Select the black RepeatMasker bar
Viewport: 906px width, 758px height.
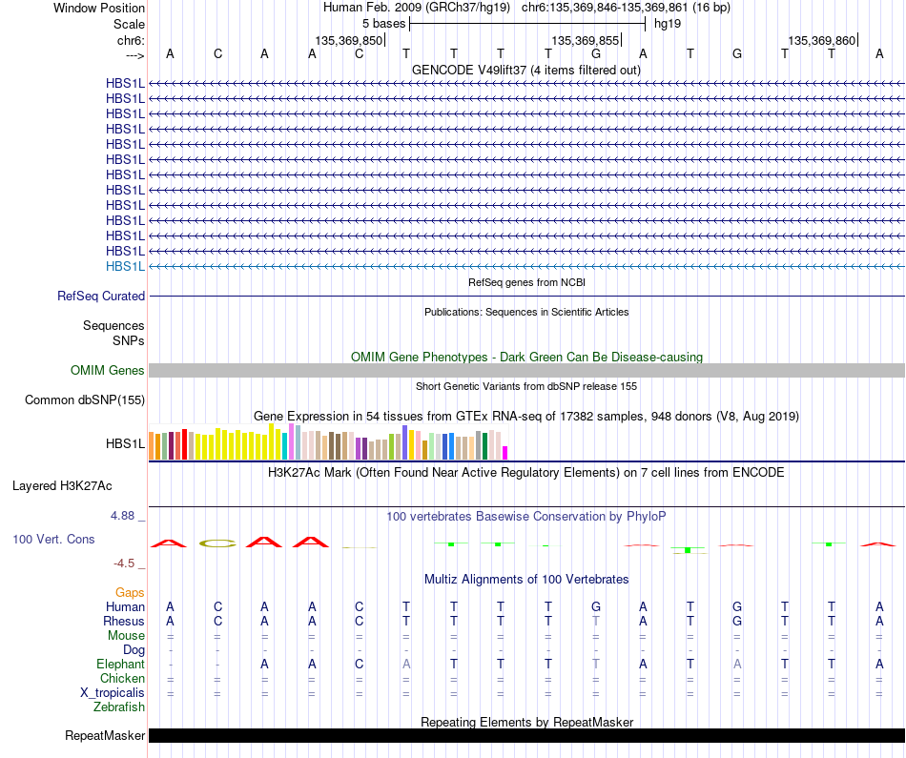point(526,735)
